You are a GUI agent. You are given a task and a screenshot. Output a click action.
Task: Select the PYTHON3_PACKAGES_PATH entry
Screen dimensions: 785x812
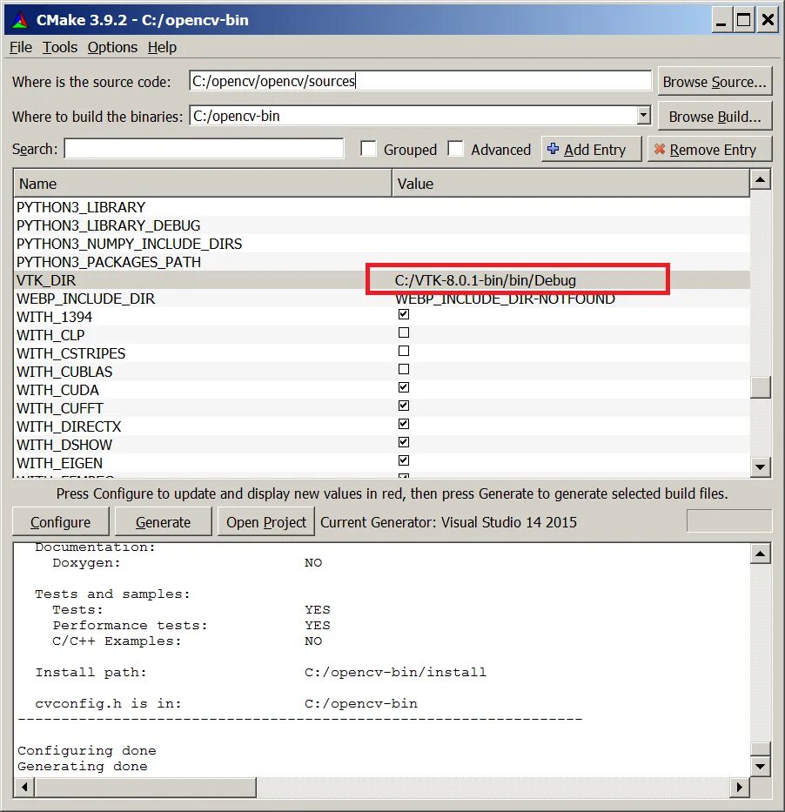click(x=108, y=262)
